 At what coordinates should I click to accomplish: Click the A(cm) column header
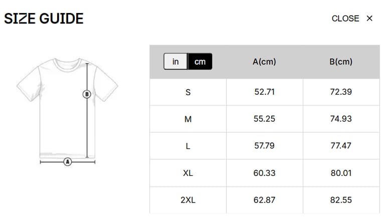(264, 62)
